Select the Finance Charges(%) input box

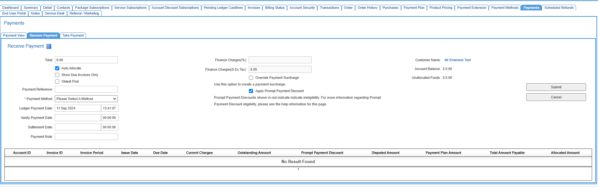(280, 60)
